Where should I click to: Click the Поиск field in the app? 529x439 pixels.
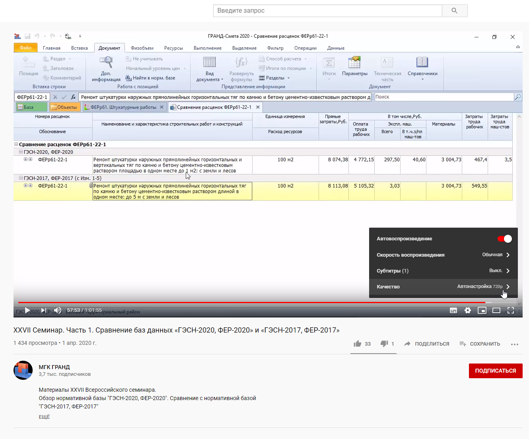coord(444,97)
